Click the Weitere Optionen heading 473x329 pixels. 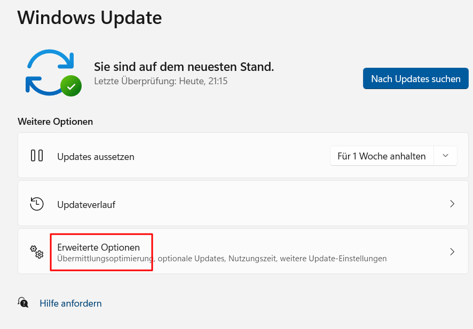pyautogui.click(x=55, y=122)
